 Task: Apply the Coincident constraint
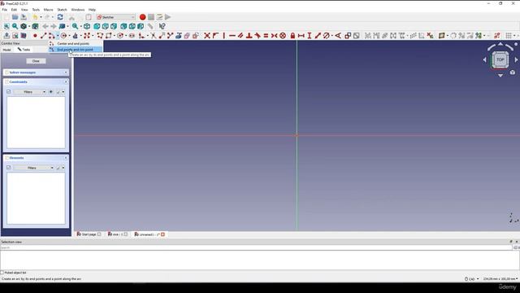[x=207, y=36]
